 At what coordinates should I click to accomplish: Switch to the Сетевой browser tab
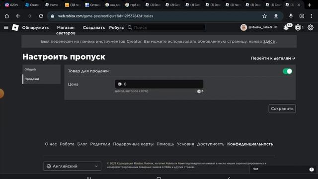pos(92,5)
